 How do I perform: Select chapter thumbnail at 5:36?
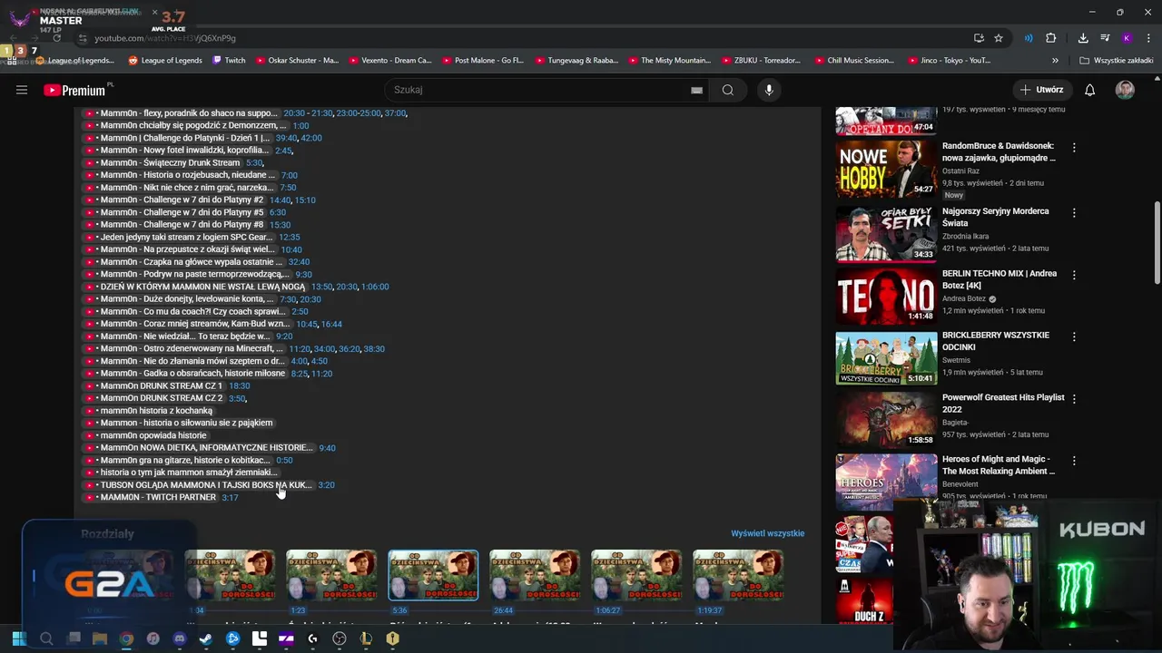pos(433,575)
